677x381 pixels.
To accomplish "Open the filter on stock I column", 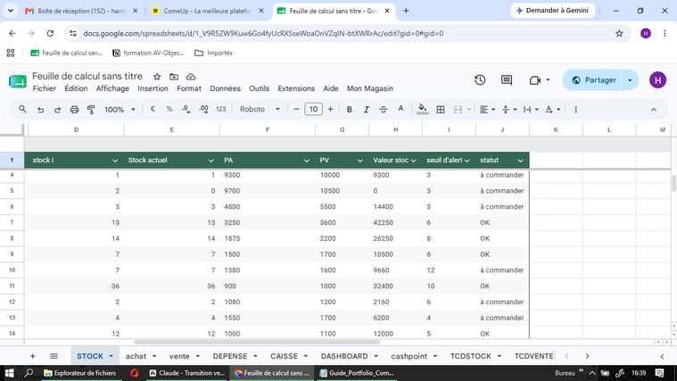I will 115,161.
